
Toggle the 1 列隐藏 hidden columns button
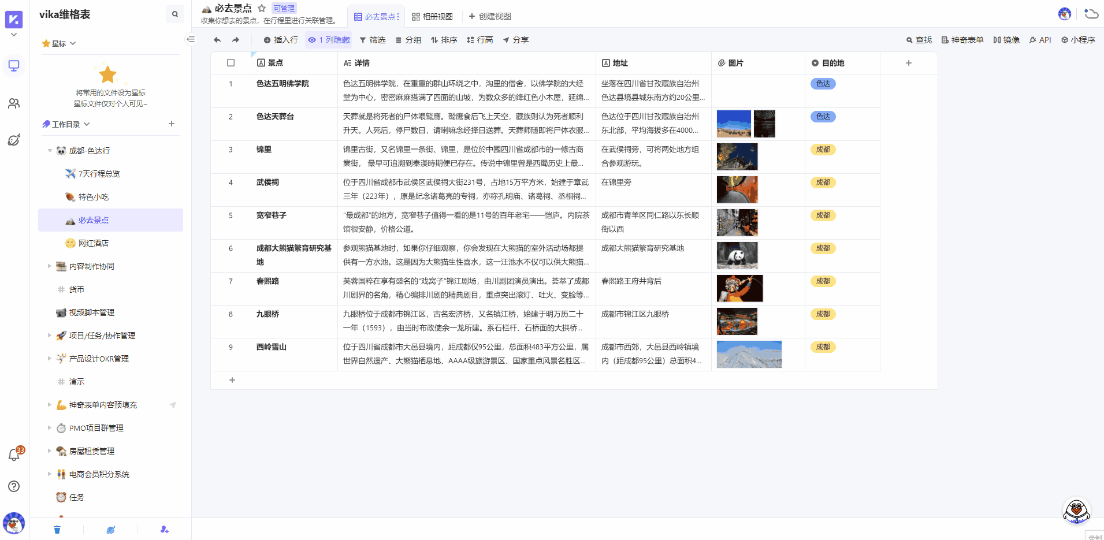tap(329, 40)
